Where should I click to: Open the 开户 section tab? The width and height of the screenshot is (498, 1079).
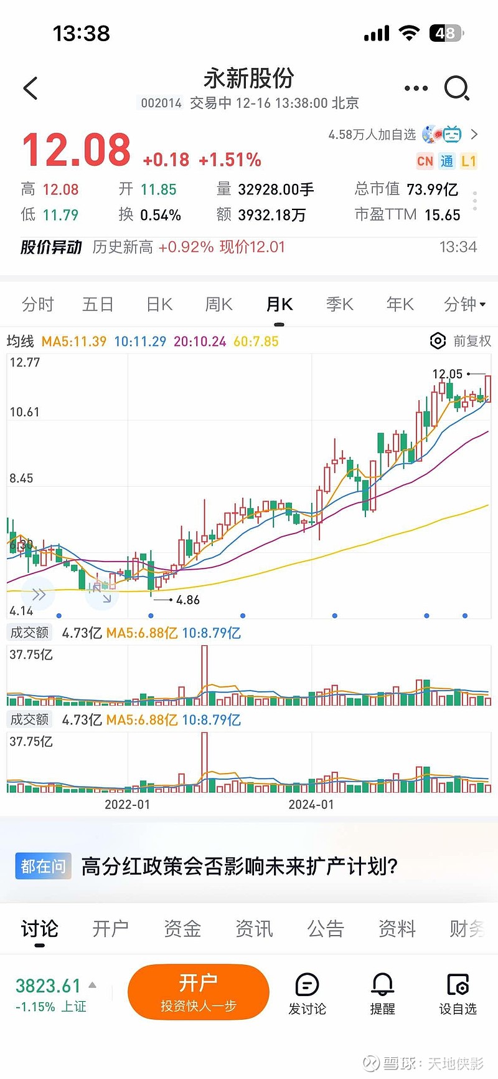click(x=111, y=929)
